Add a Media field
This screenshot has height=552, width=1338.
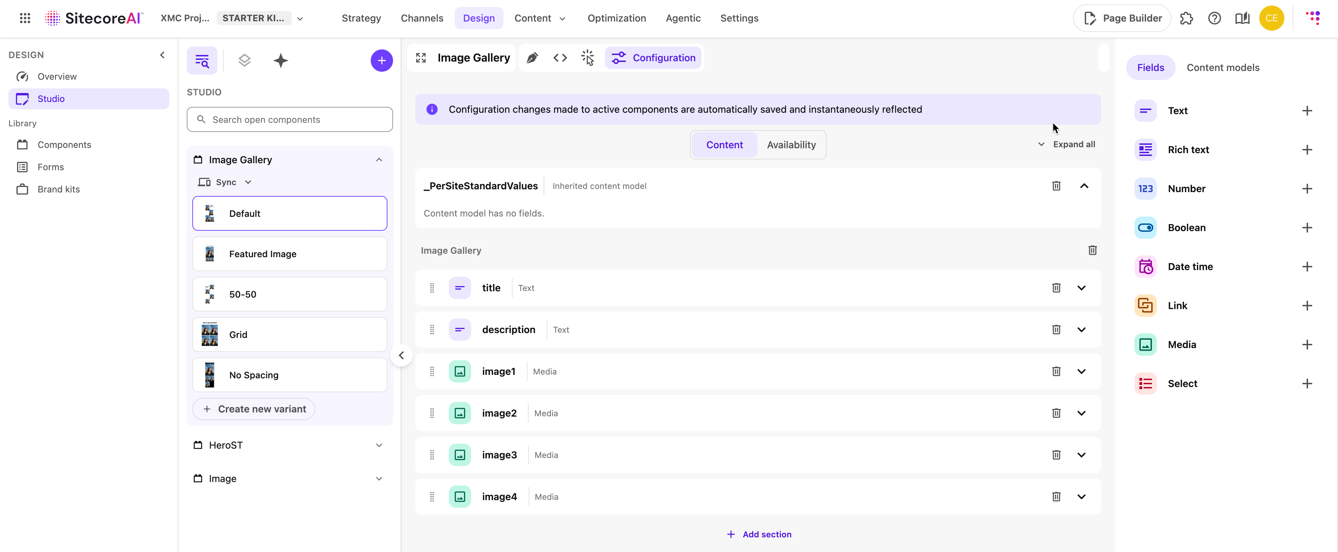pyautogui.click(x=1307, y=345)
